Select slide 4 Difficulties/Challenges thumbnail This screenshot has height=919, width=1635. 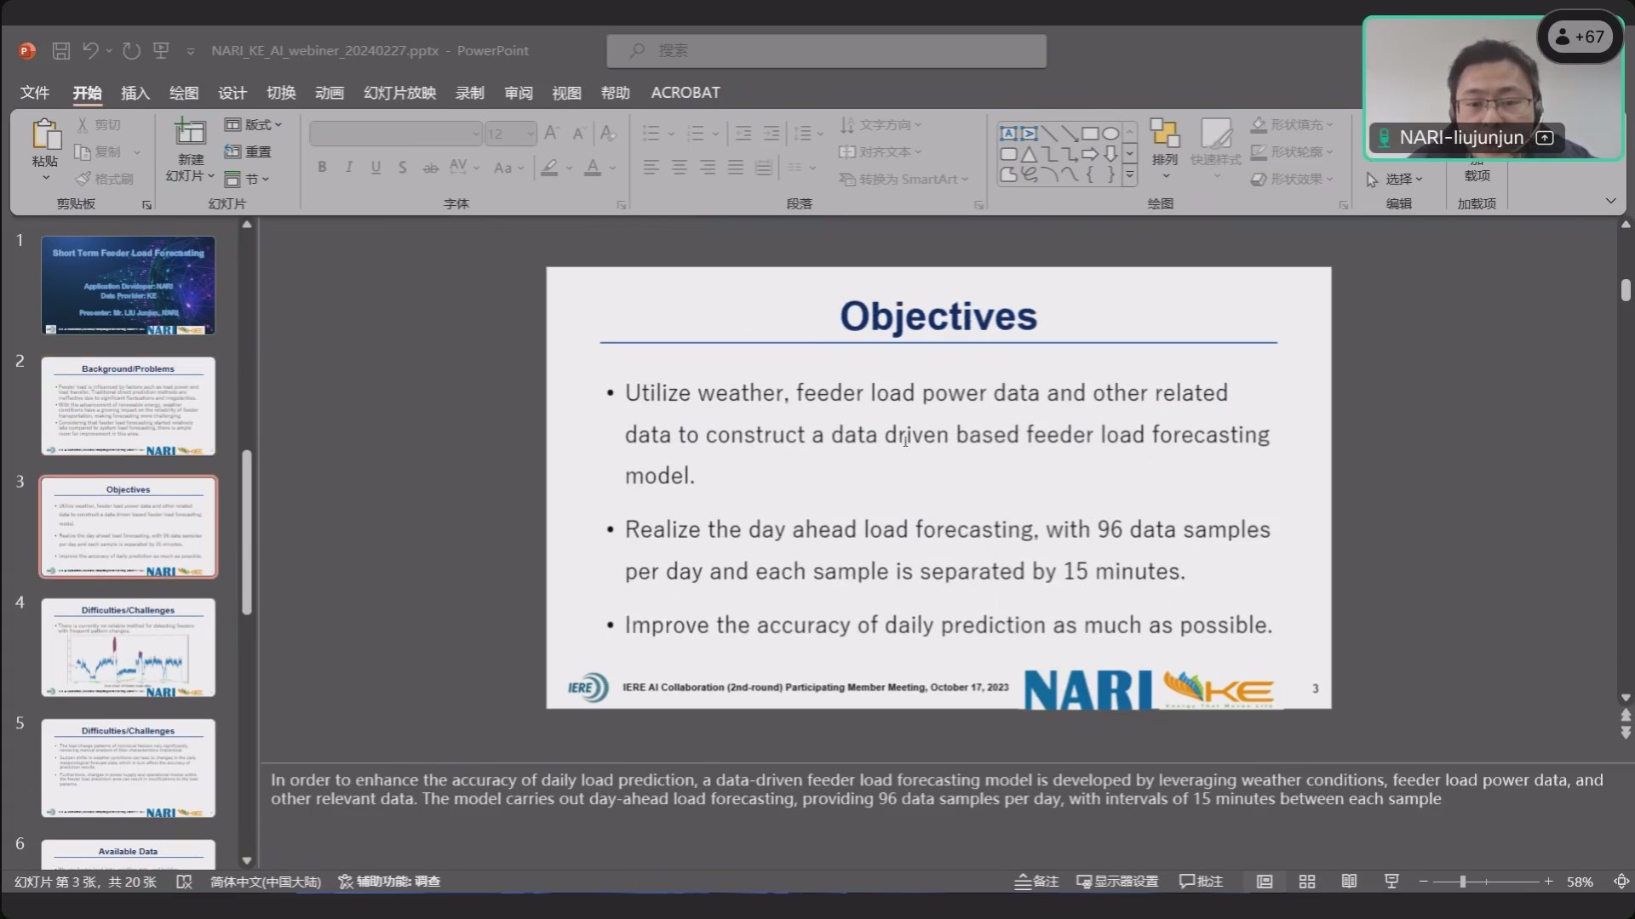129,648
